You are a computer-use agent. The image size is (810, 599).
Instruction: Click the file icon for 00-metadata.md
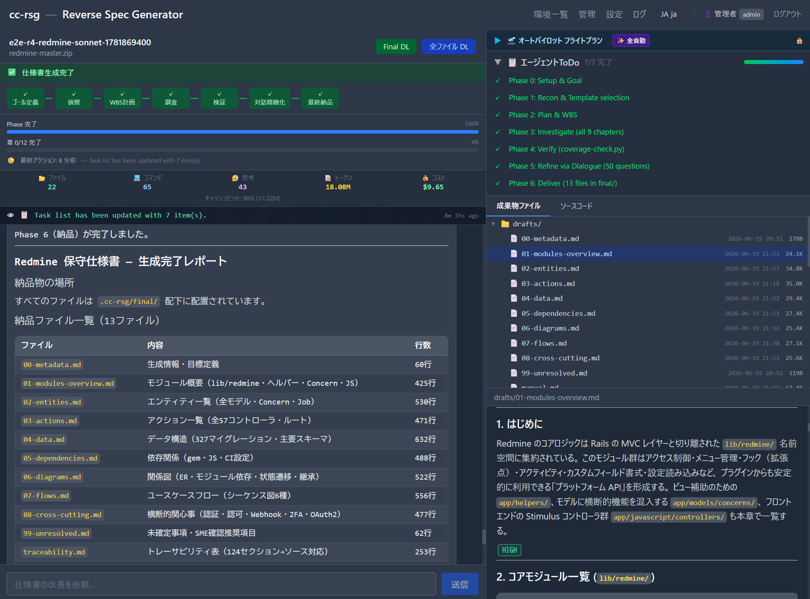(514, 239)
